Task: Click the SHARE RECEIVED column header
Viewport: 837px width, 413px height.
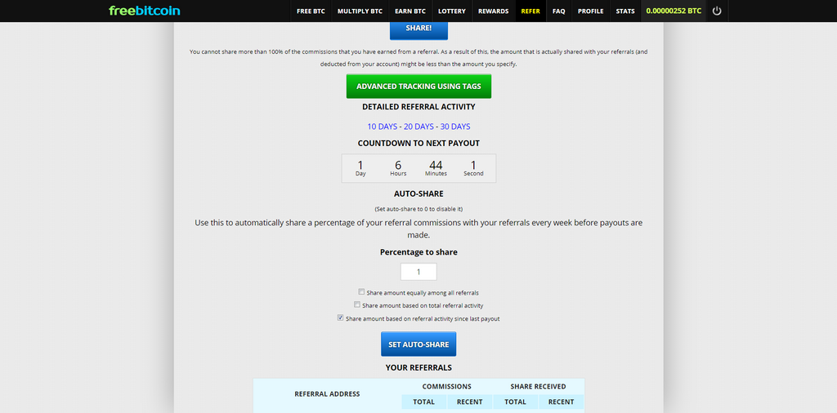Action: (x=538, y=386)
